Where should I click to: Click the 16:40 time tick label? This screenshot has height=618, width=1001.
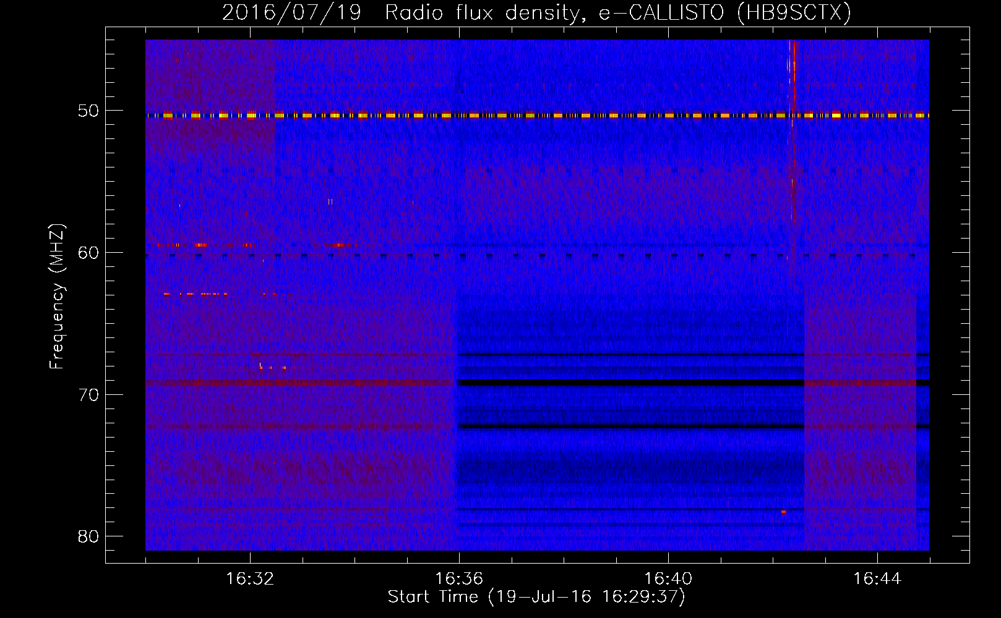[x=668, y=579]
